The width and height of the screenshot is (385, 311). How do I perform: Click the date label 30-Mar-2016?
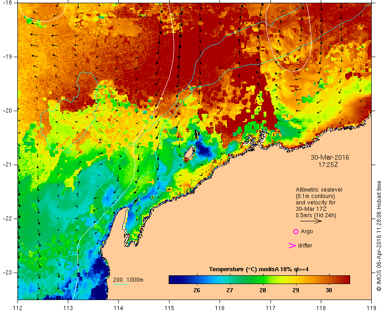(330, 157)
